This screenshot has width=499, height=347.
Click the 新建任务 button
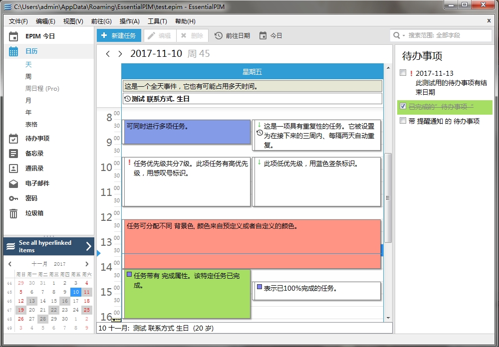pyautogui.click(x=118, y=36)
